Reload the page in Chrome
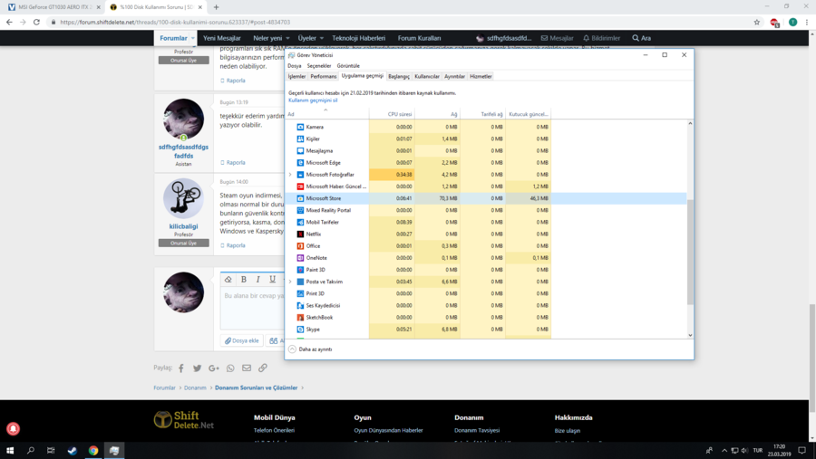 (36, 23)
